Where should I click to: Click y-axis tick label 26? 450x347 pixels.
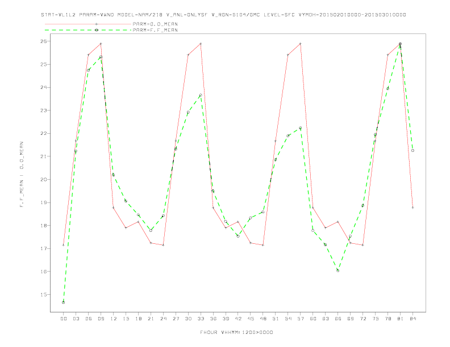coord(44,41)
